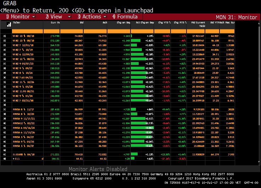This screenshot has height=188, width=261.
Task: Sort by the Bid column header
Action: 82,22
